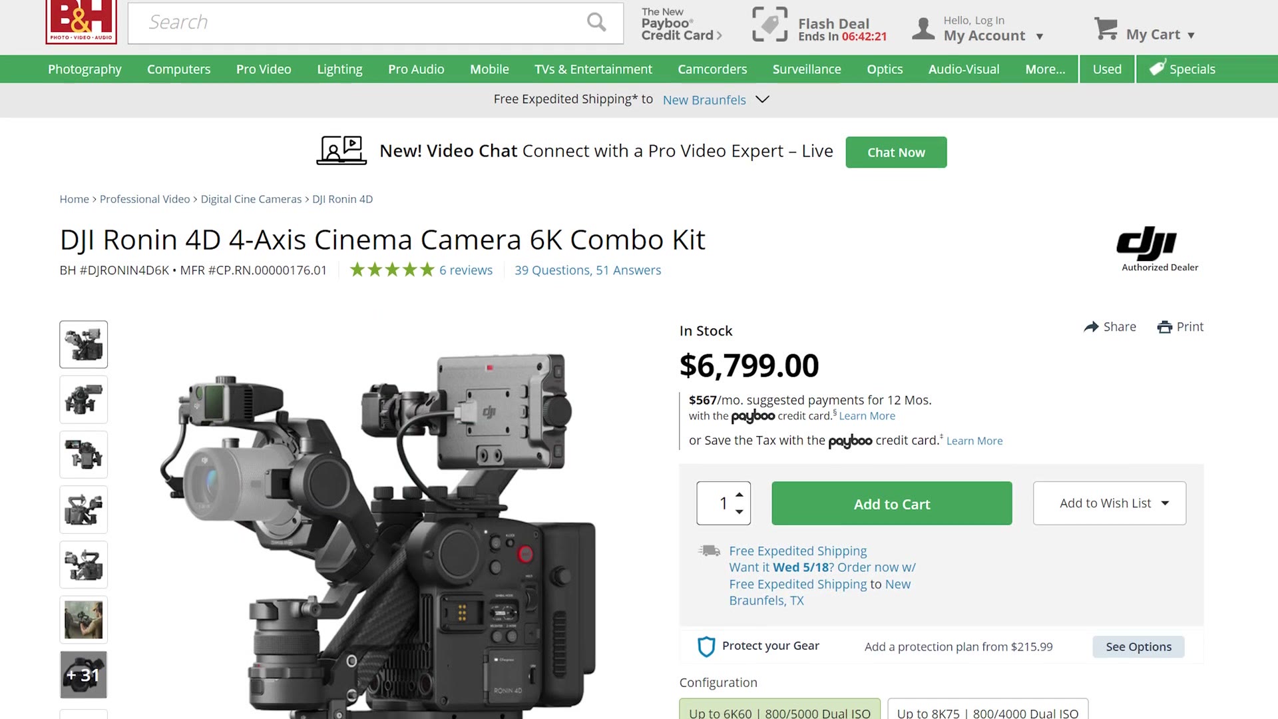Image resolution: width=1278 pixels, height=719 pixels.
Task: Open the 6 reviews link
Action: click(466, 270)
